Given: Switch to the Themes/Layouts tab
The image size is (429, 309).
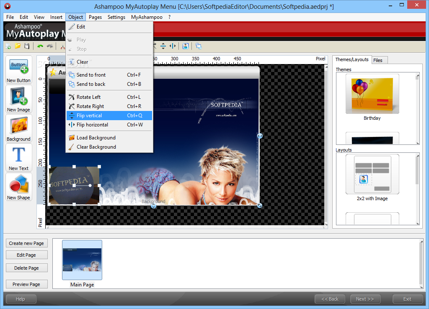Looking at the screenshot, I should pos(352,59).
